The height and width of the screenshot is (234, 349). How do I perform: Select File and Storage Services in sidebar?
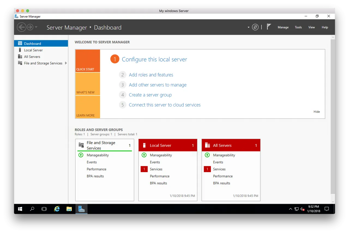coord(41,63)
